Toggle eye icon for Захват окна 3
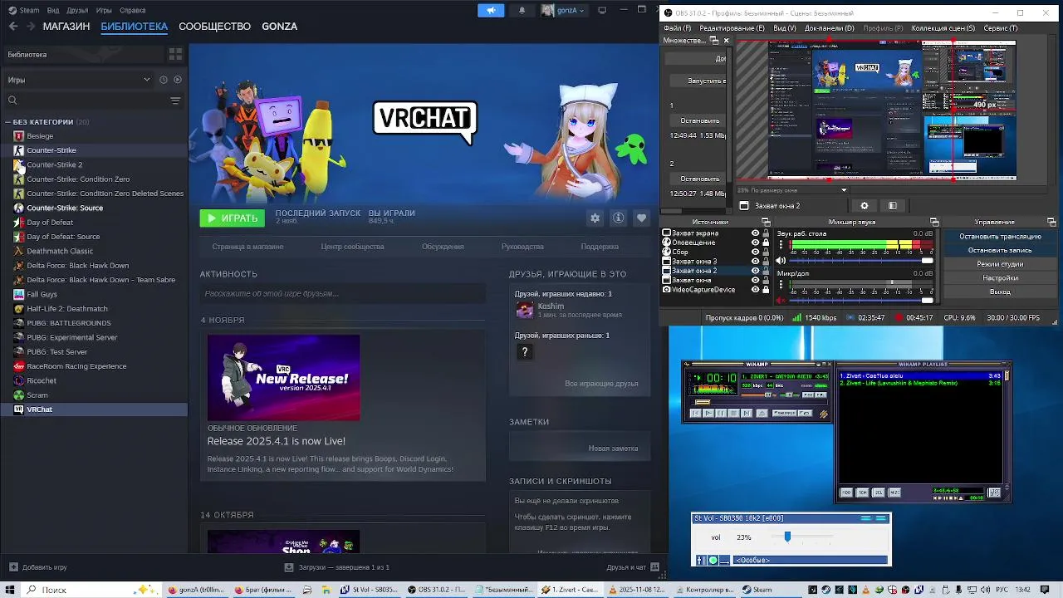The width and height of the screenshot is (1063, 598). [755, 262]
